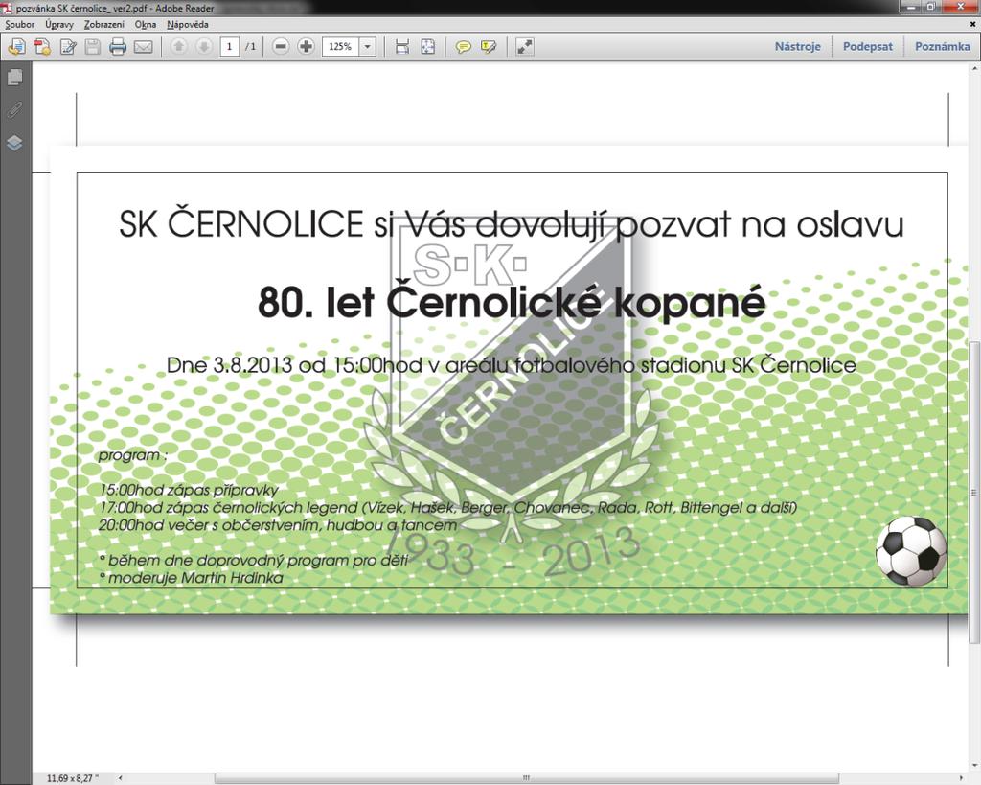The image size is (981, 785).
Task: Print the document via printer icon
Action: (x=118, y=46)
